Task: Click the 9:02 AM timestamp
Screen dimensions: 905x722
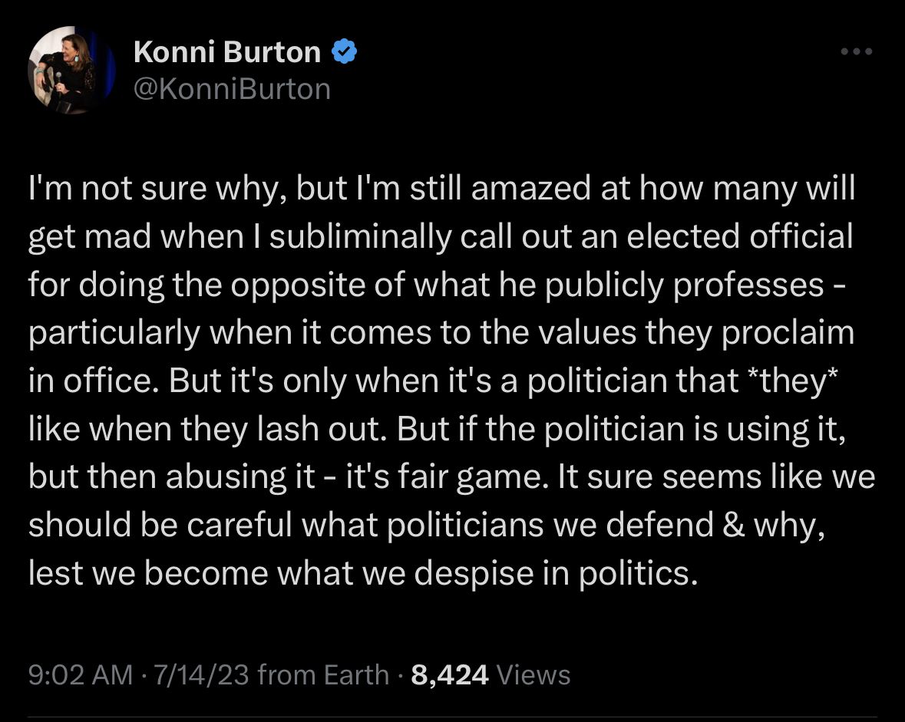Action: (x=81, y=674)
